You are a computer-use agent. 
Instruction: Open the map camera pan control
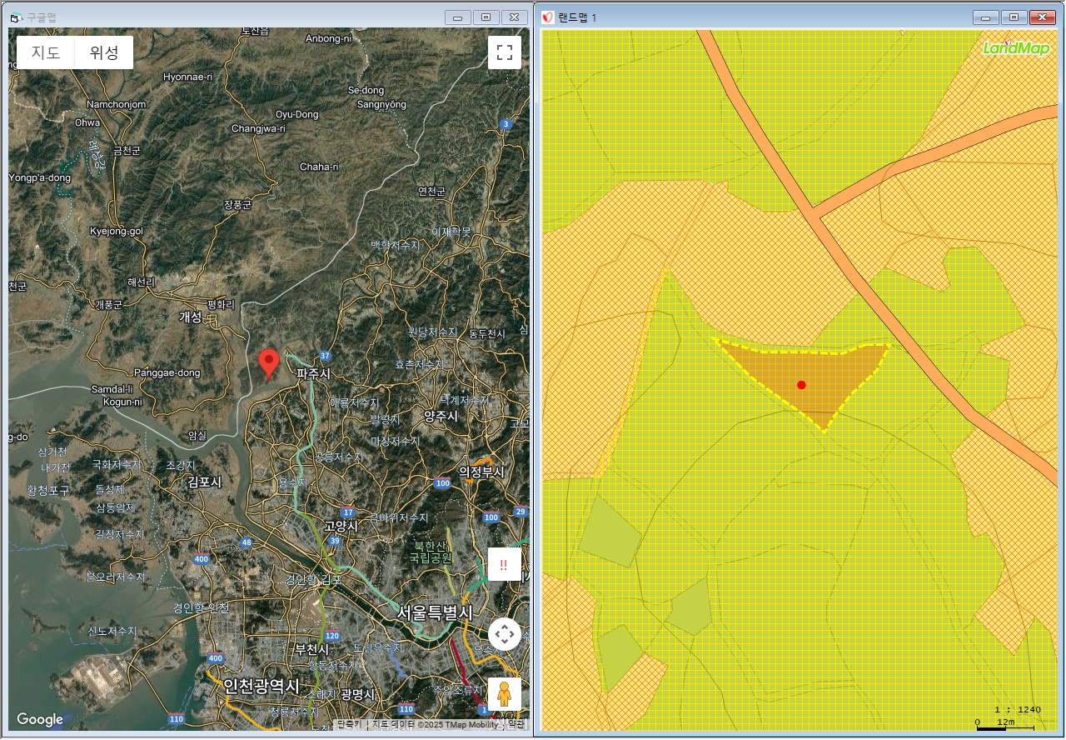pos(504,635)
